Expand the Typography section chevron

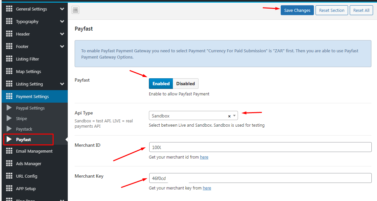(x=62, y=22)
